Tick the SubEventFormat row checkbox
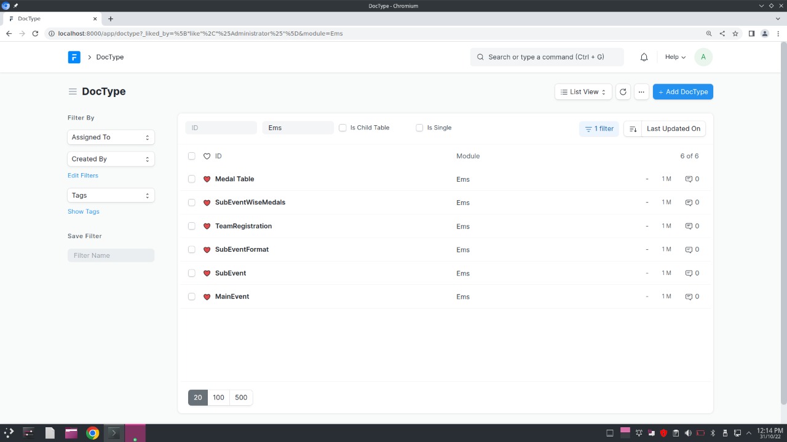 (192, 250)
